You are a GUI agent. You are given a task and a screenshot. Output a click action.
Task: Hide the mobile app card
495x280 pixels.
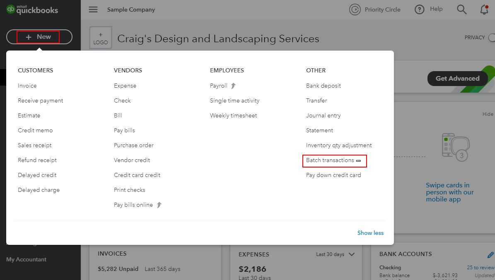[x=488, y=114]
